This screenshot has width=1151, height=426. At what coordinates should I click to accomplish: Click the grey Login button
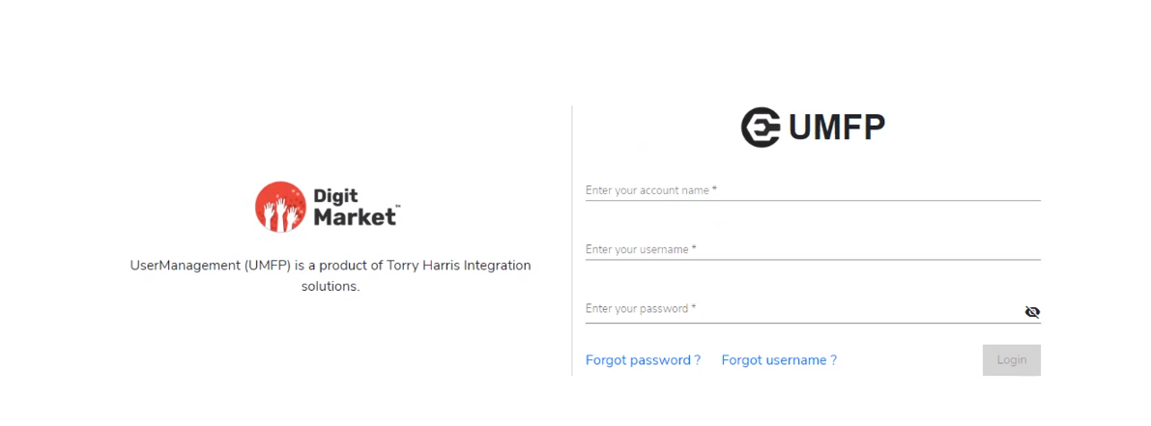[1012, 360]
